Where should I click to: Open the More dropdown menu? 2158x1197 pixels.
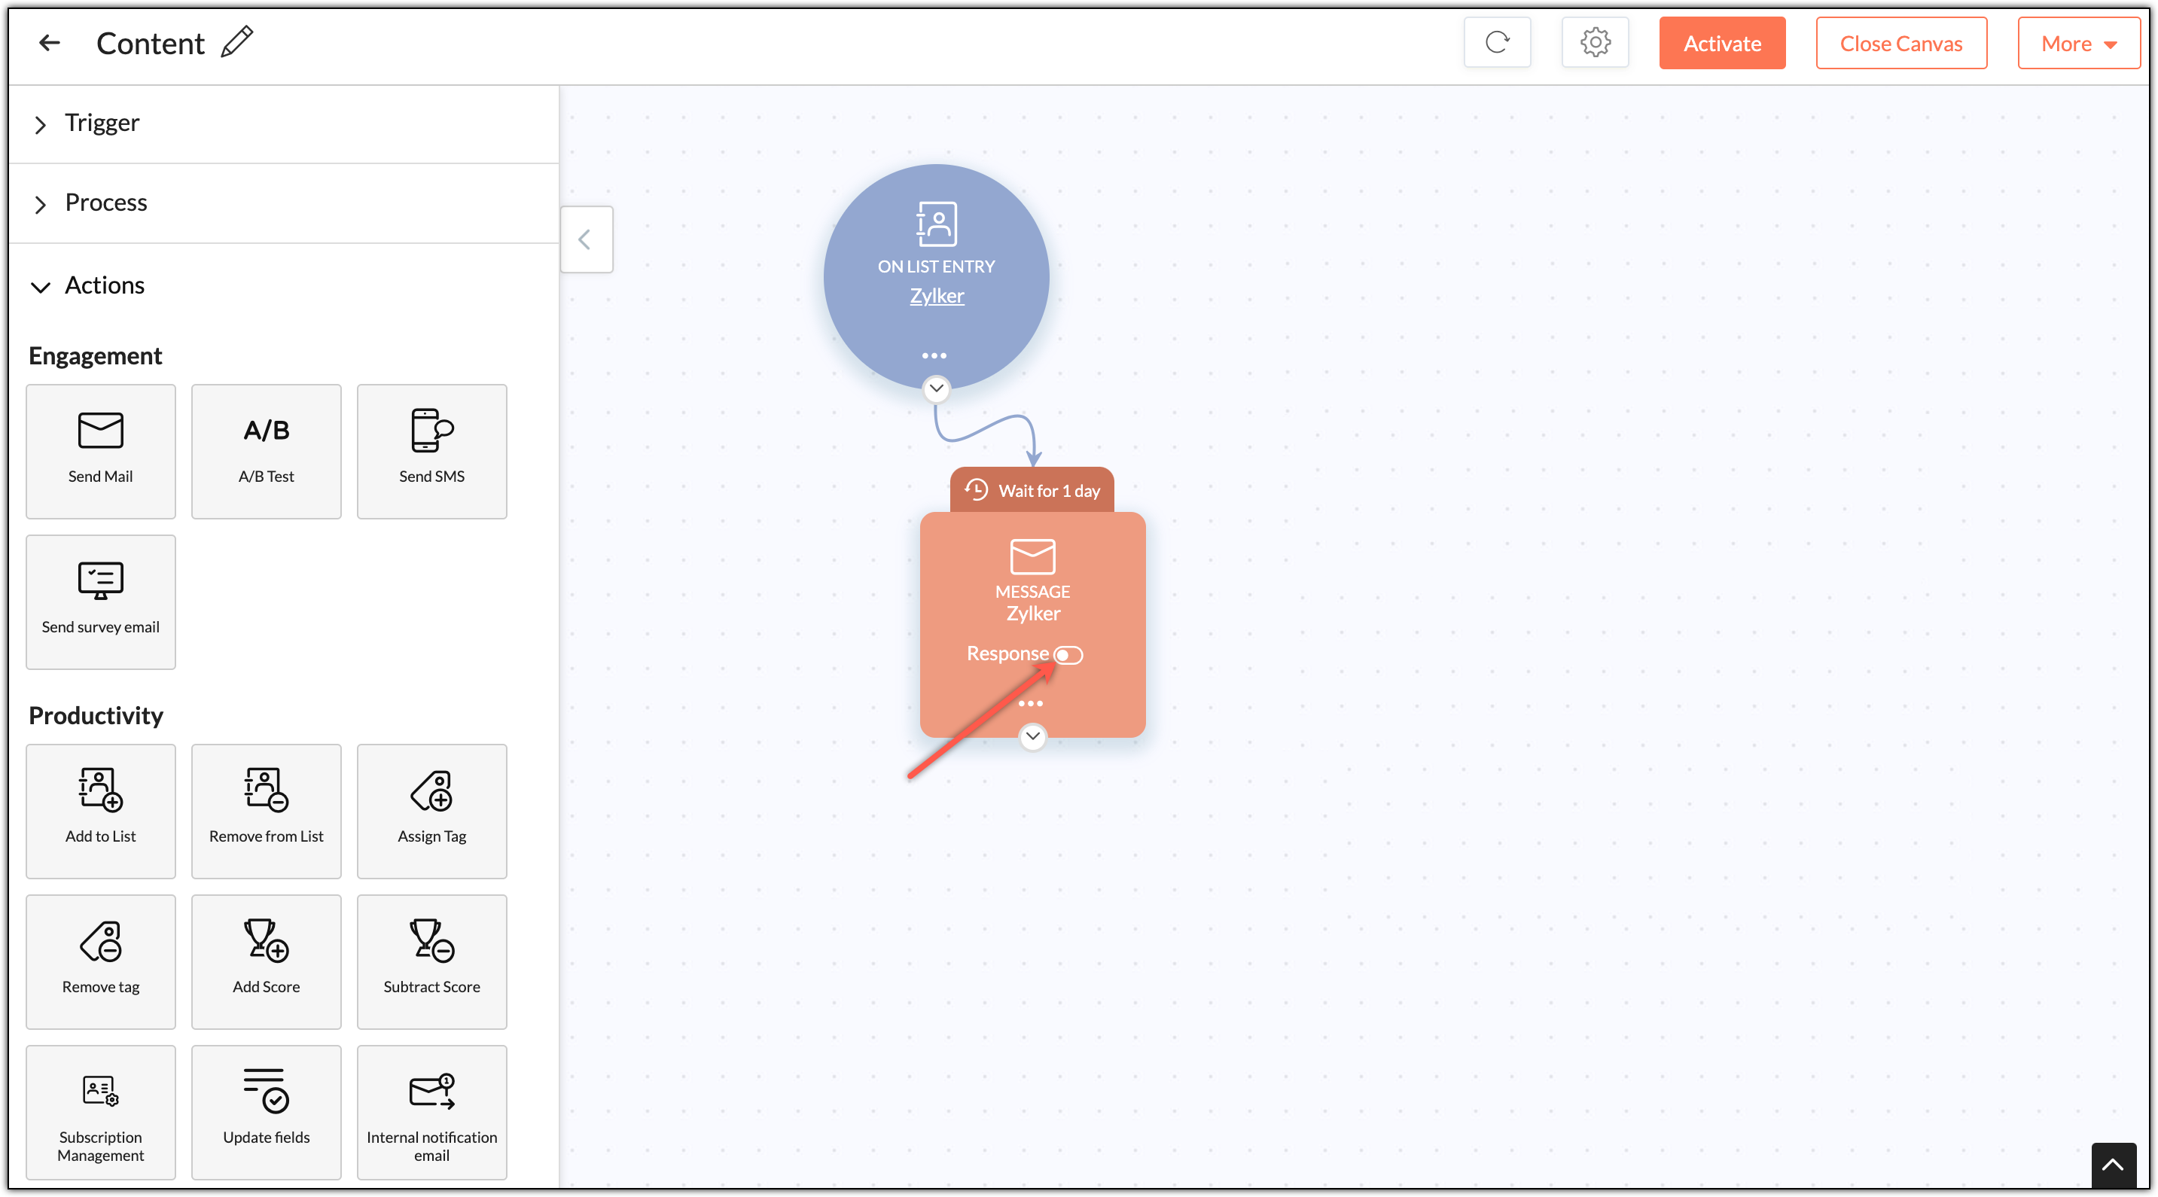coord(2078,44)
